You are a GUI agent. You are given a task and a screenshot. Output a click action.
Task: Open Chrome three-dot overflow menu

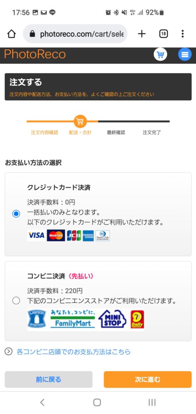183,34
